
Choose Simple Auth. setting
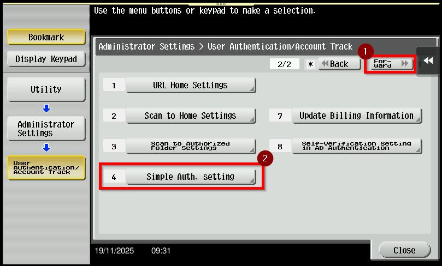[x=191, y=177]
